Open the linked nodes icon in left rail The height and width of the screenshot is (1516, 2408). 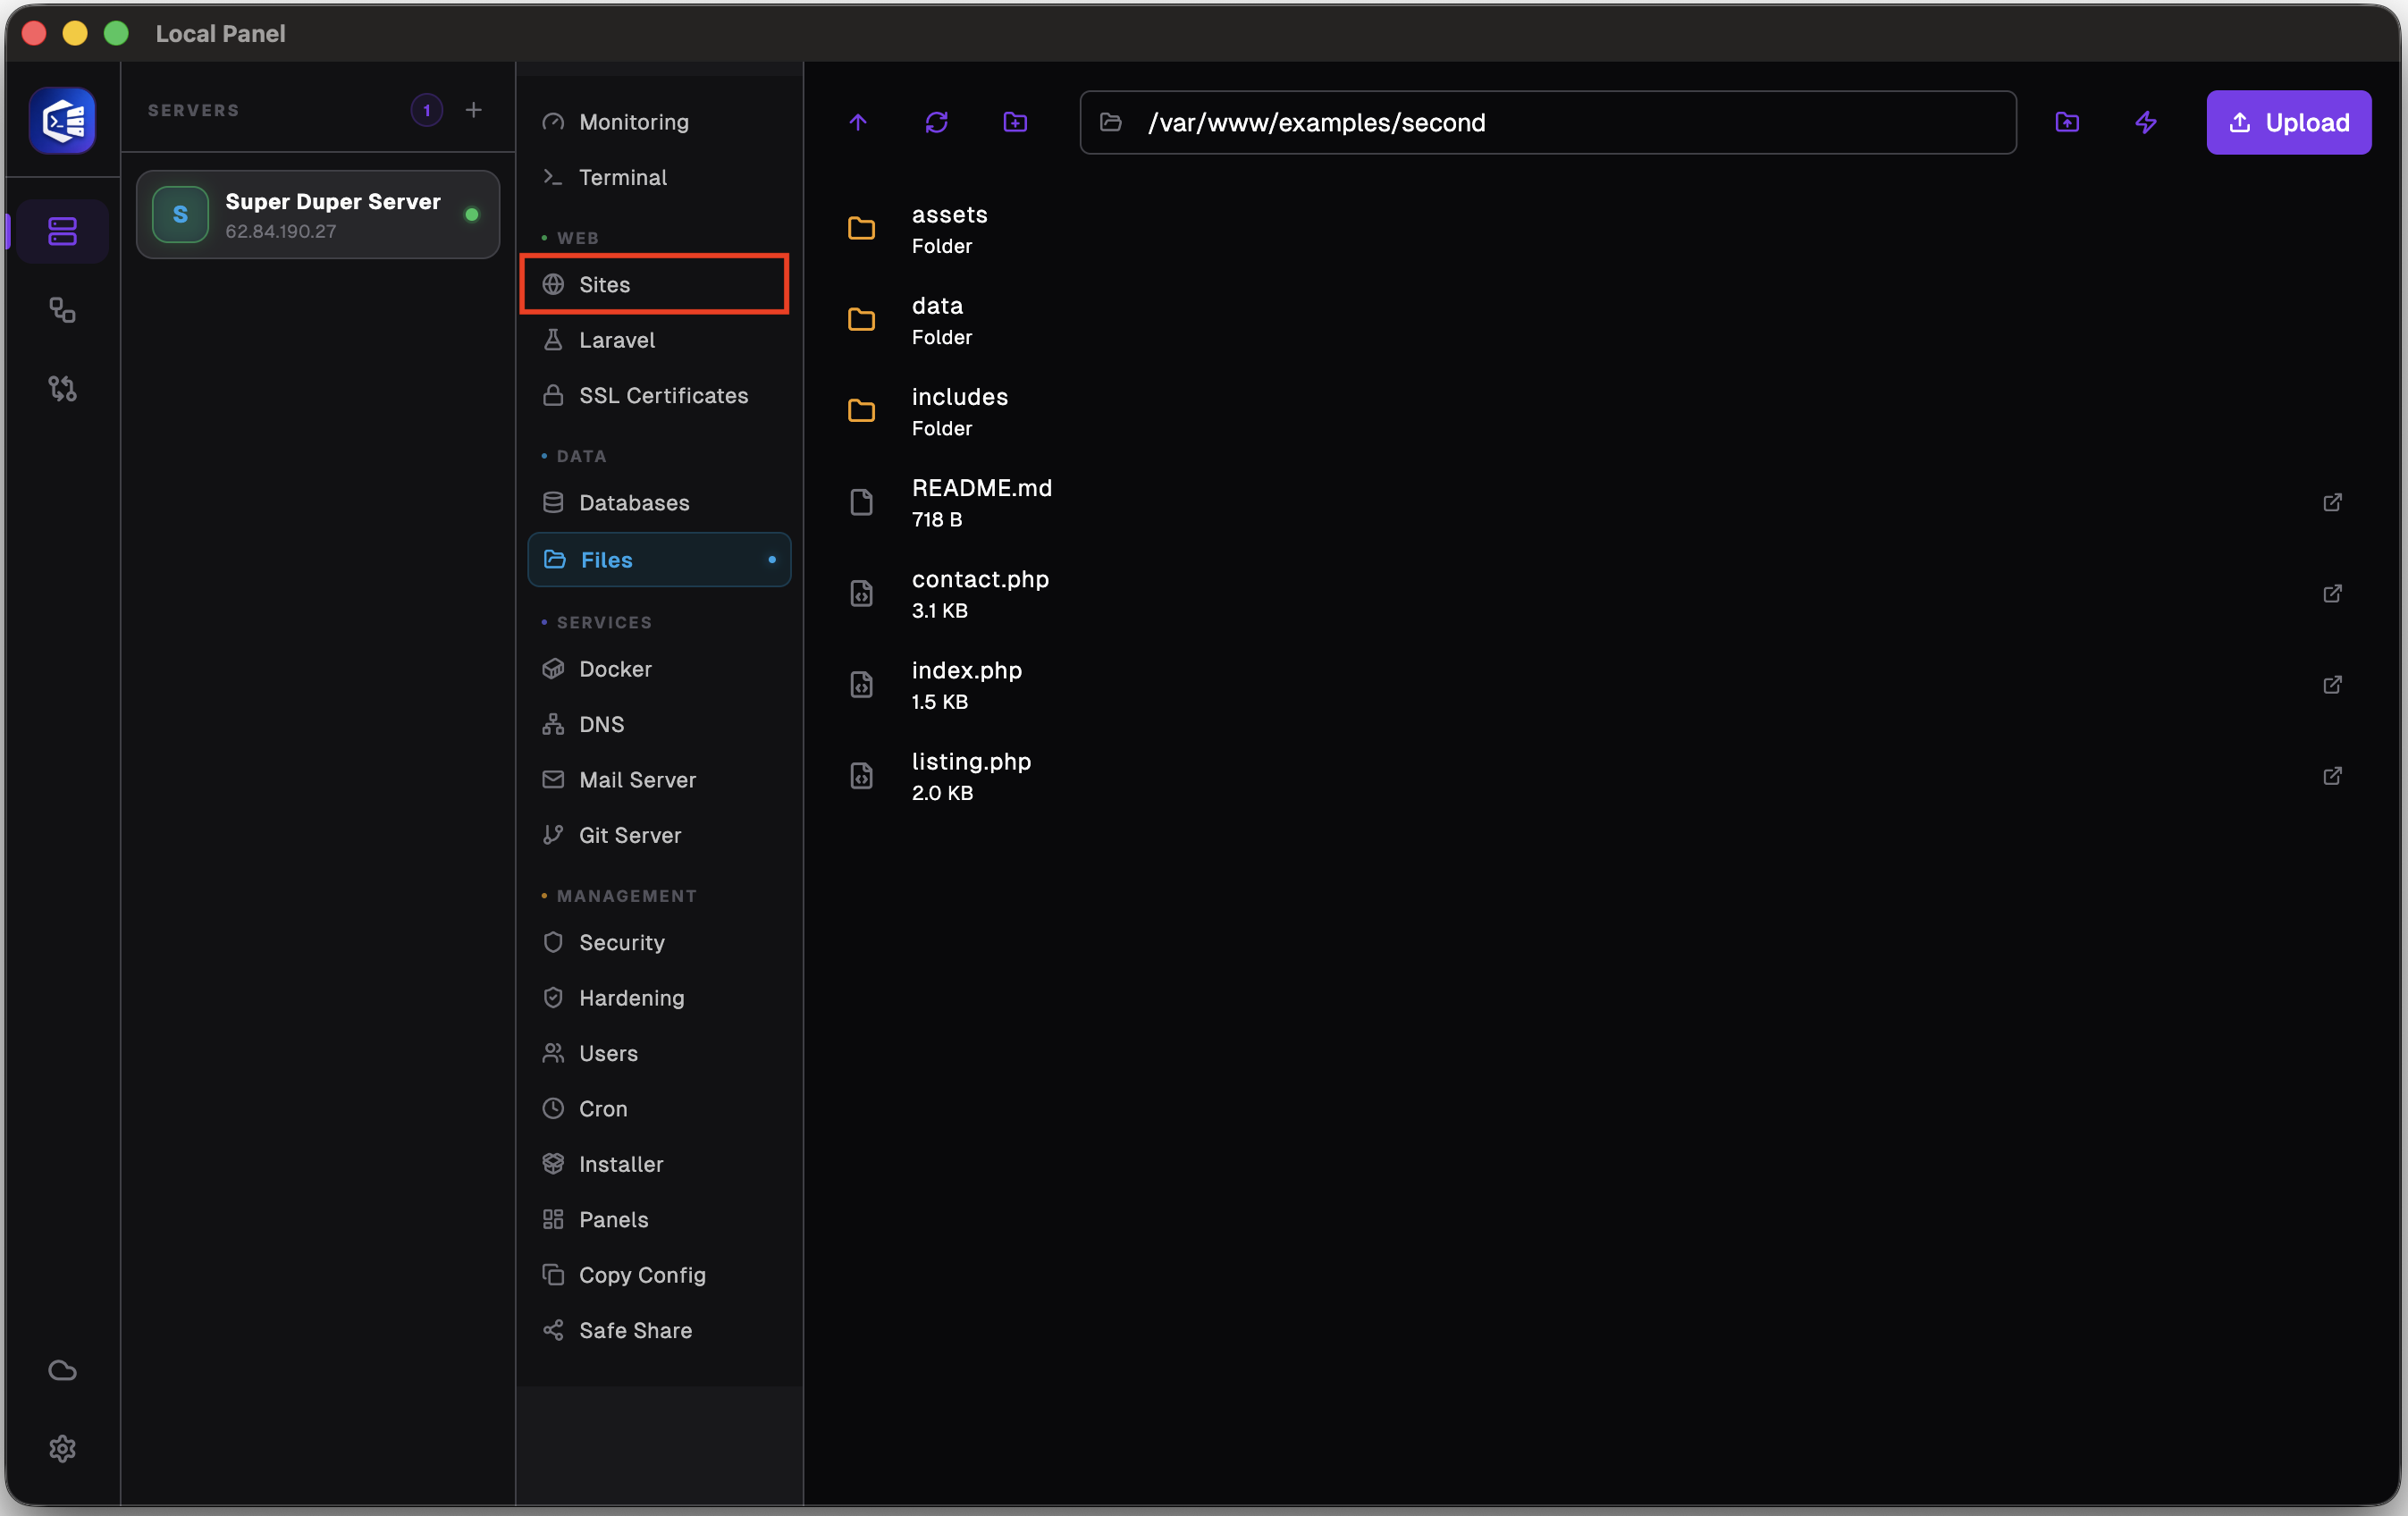click(62, 310)
